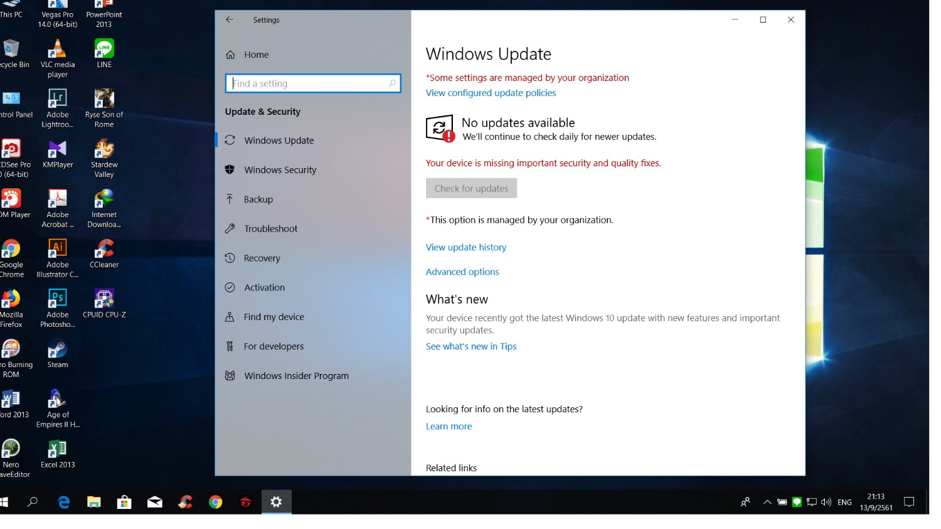Click the 'No updates available' status text

tap(518, 123)
